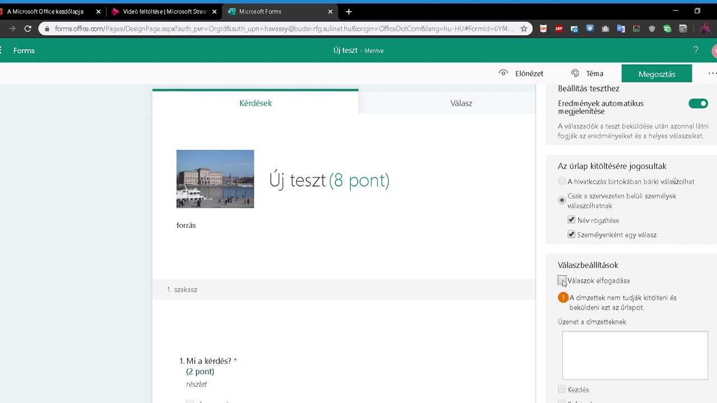The height and width of the screenshot is (403, 717).
Task: Click the Előnézet preview button
Action: (521, 73)
